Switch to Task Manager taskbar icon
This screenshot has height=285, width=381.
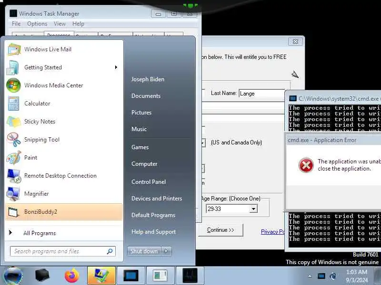tap(190, 275)
